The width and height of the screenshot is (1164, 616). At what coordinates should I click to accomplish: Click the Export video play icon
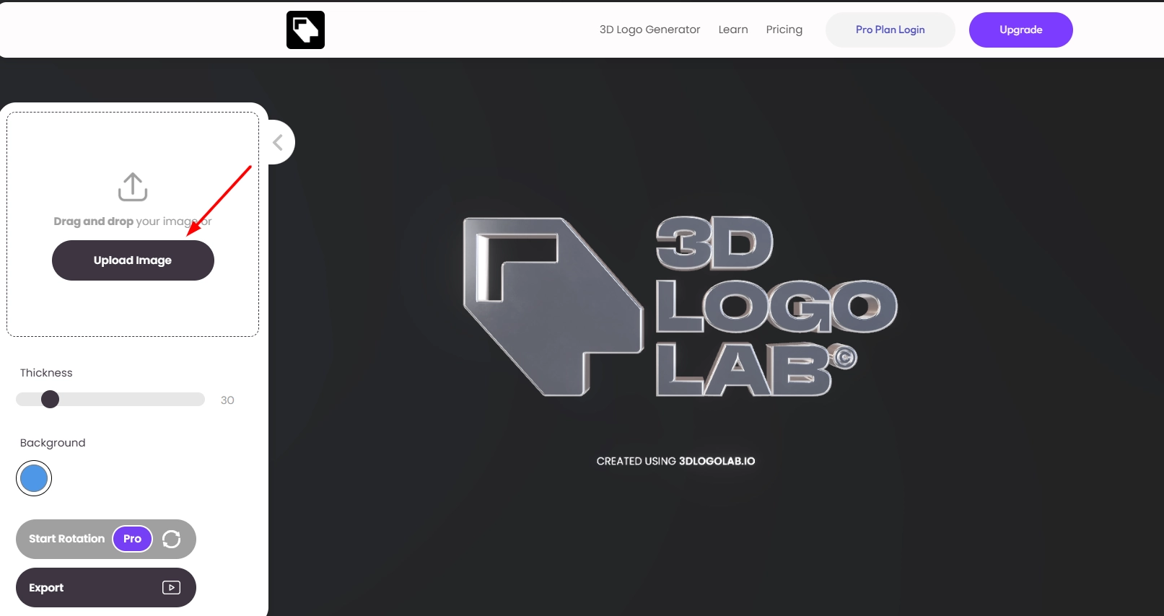pyautogui.click(x=171, y=588)
